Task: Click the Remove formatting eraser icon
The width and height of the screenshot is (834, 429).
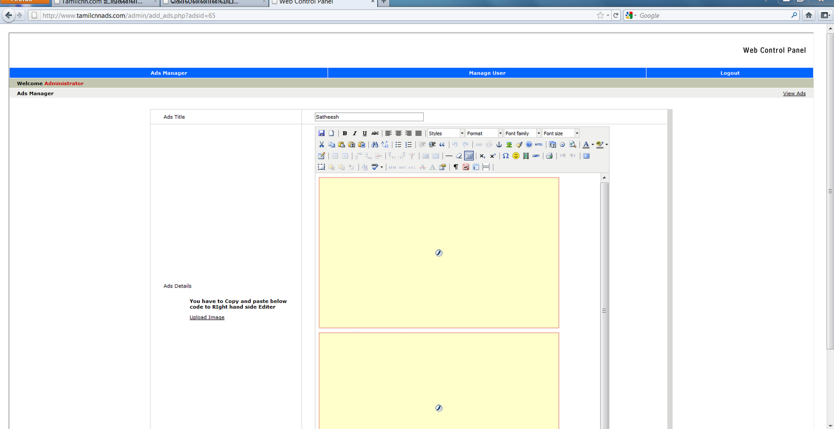Action: pos(459,156)
